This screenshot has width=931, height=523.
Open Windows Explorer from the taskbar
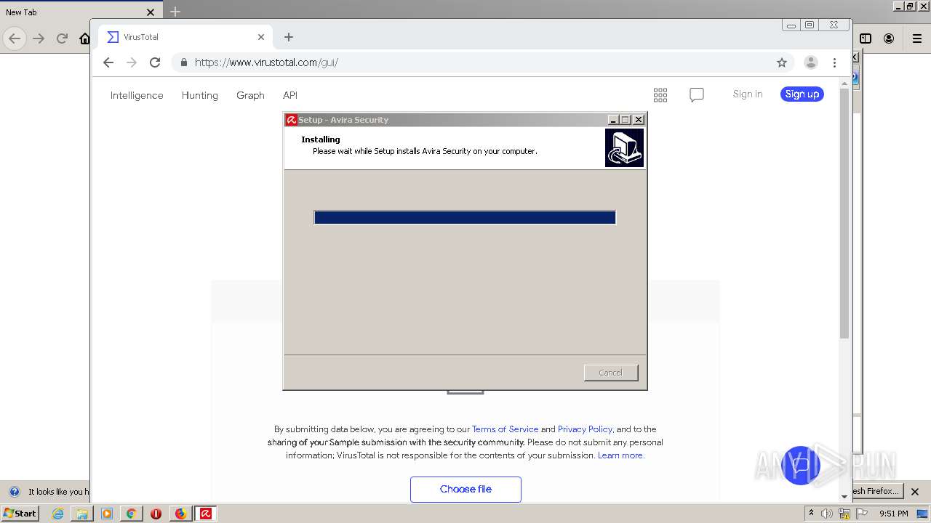pos(82,514)
